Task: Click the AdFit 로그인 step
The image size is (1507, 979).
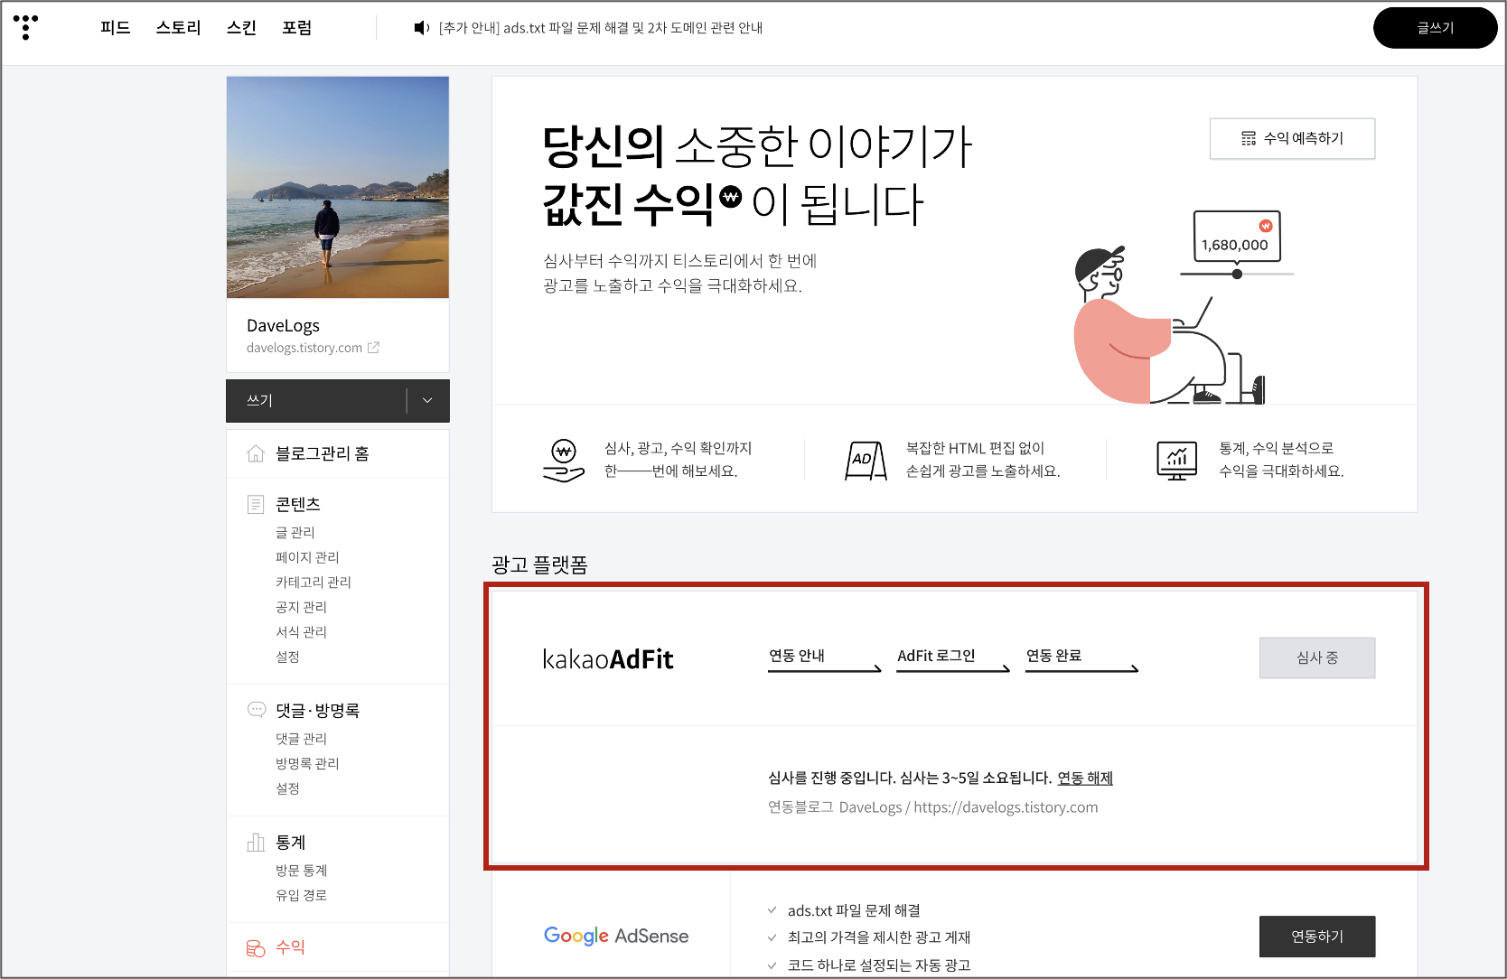Action: [952, 658]
